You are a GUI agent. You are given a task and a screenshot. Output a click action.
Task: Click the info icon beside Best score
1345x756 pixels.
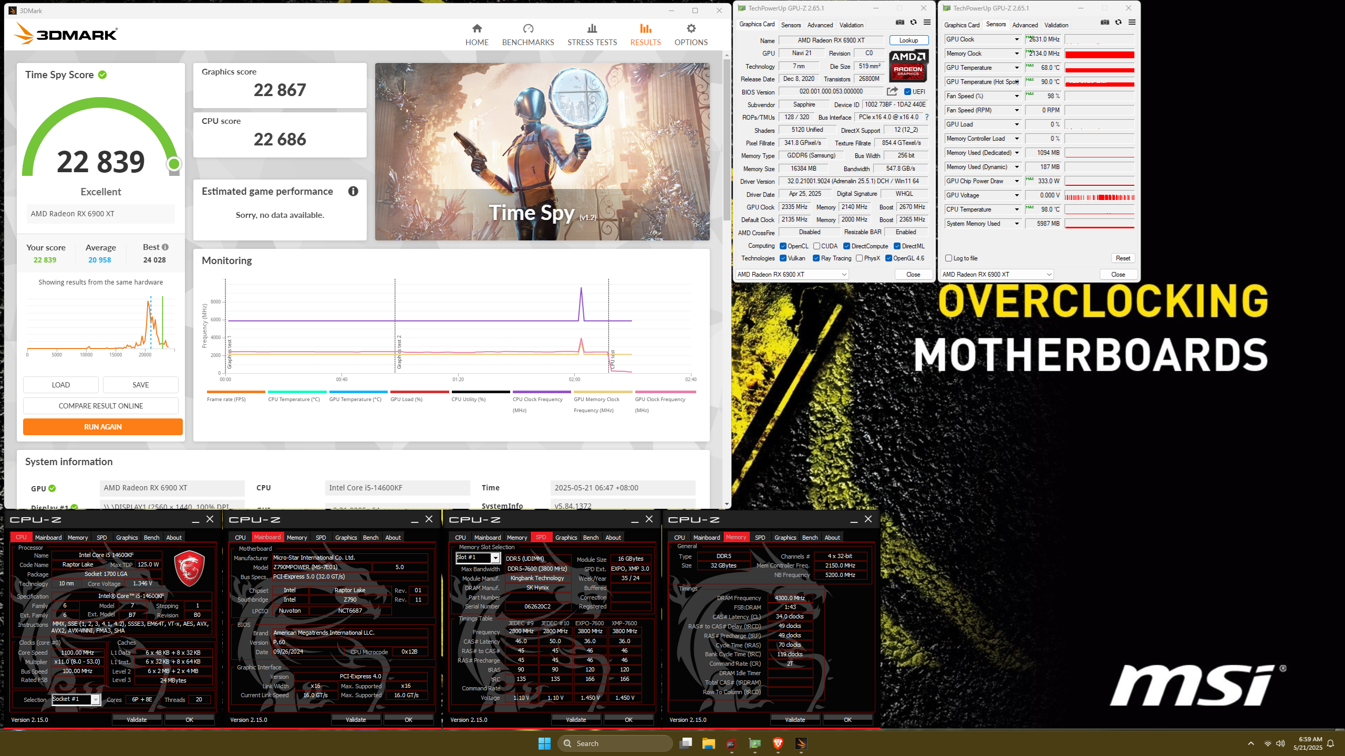(165, 247)
